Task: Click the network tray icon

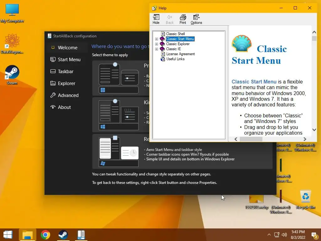Action: (277, 235)
